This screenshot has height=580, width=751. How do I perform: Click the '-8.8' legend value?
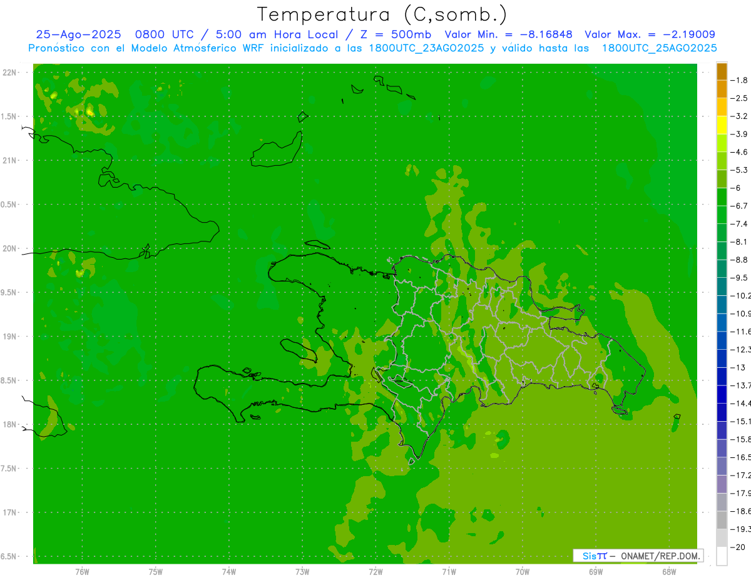tap(740, 260)
